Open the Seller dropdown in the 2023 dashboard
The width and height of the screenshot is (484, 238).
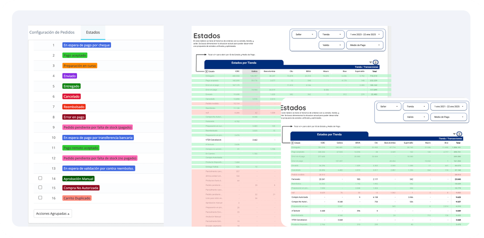click(304, 35)
